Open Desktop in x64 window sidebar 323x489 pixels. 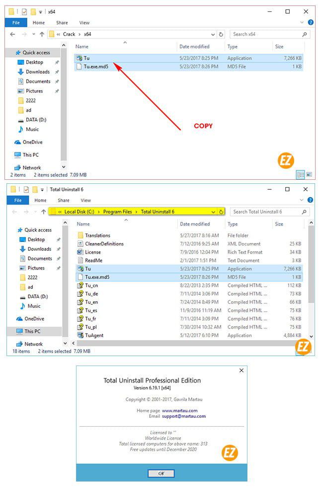(34, 62)
